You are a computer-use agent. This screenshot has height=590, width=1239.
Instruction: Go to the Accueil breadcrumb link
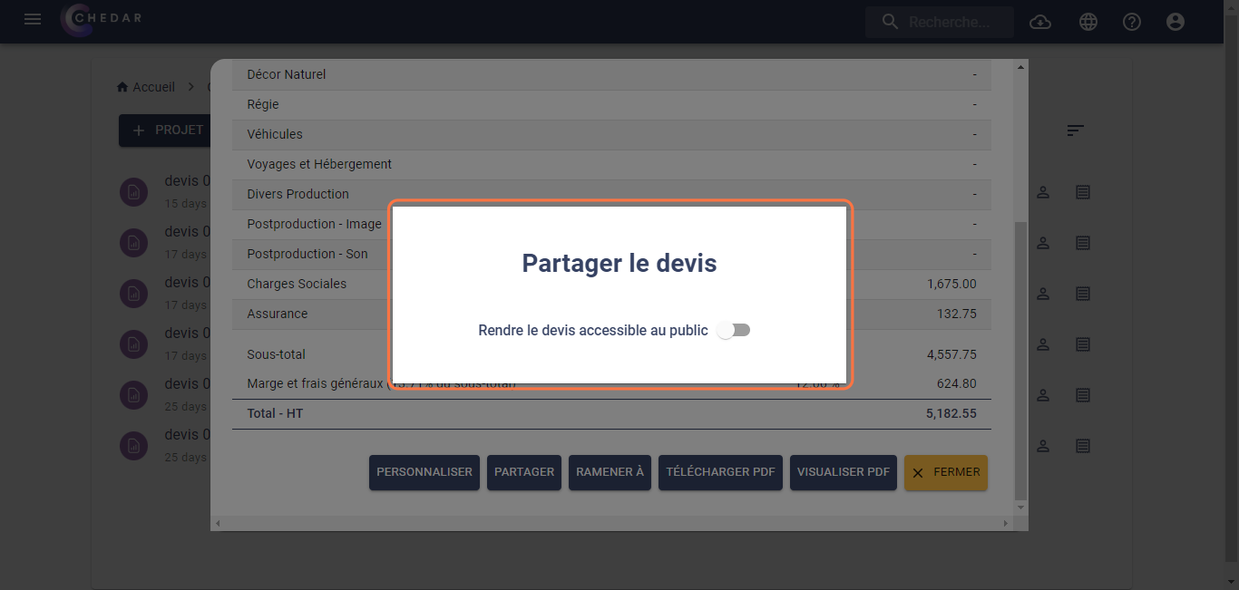tap(153, 87)
